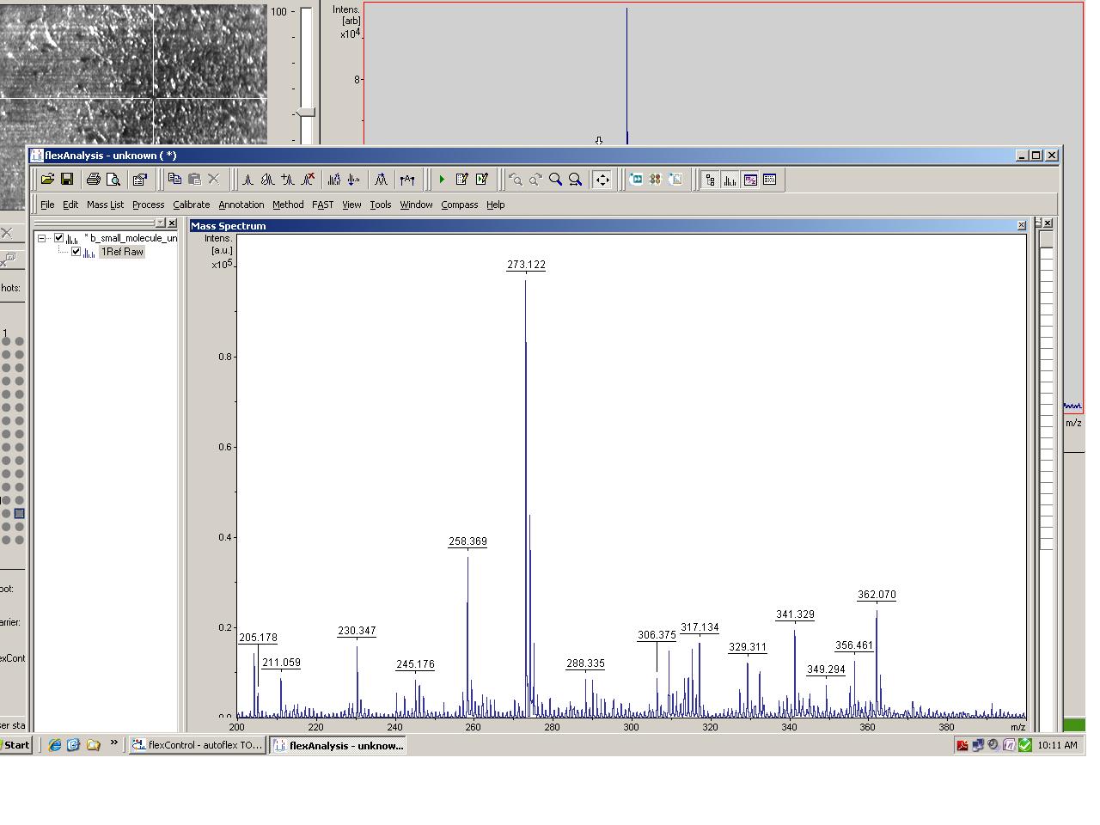Viewport: 1100px width, 825px height.
Task: Open Print Preview from the toolbar
Action: 113,180
